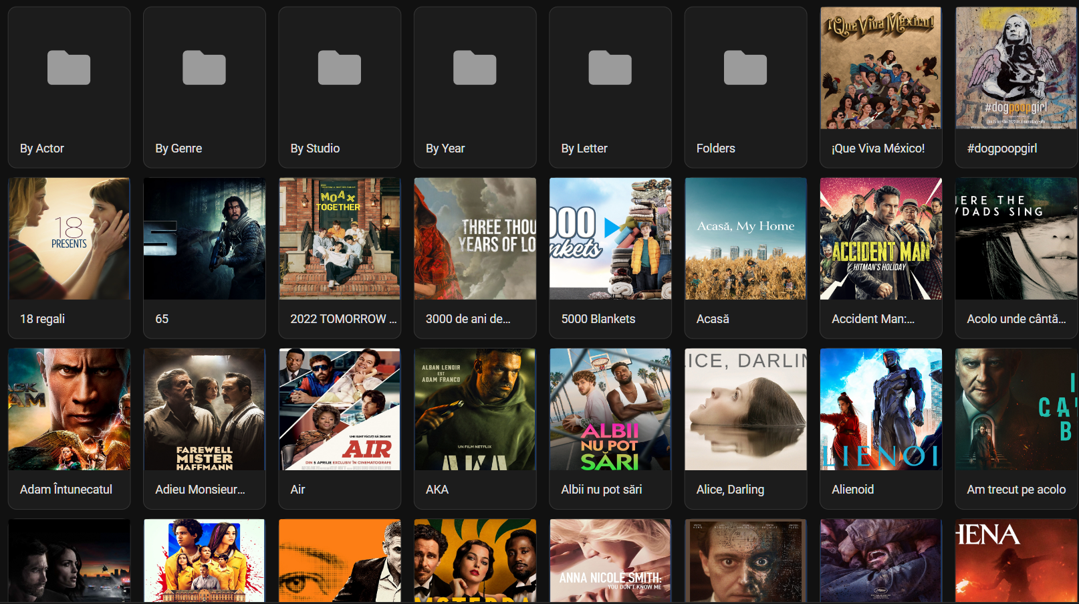
Task: Click the 'By Letter' label
Action: click(x=584, y=148)
